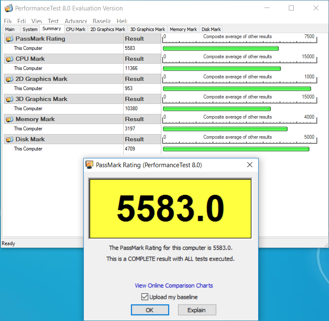Click the 3D Graphics Mark header label
Screen dimensions: 329x321
pyautogui.click(x=41, y=99)
